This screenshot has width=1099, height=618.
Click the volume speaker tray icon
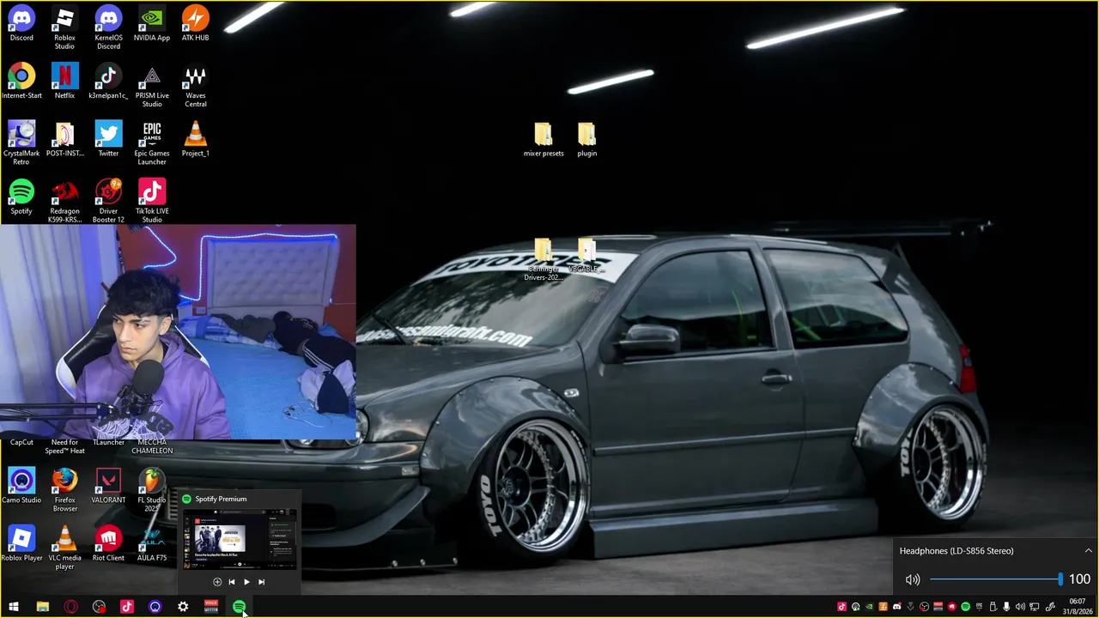click(x=1020, y=607)
